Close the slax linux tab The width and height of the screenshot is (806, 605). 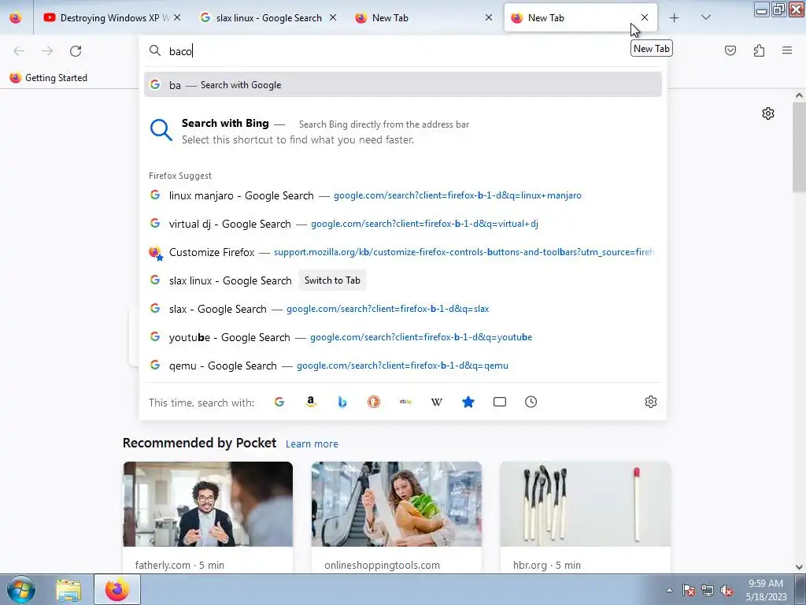click(333, 17)
